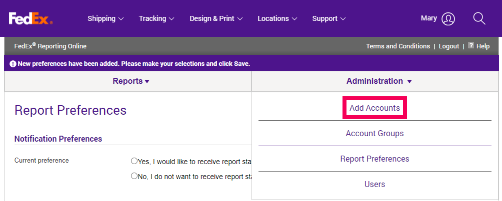Expand the Tracking dropdown menu
The width and height of the screenshot is (502, 201).
pyautogui.click(x=156, y=18)
